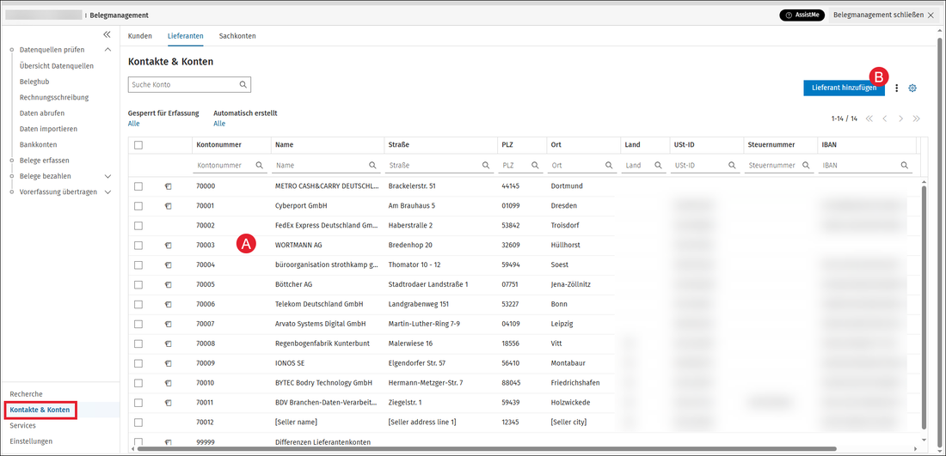Jump to last page arrow

point(917,119)
